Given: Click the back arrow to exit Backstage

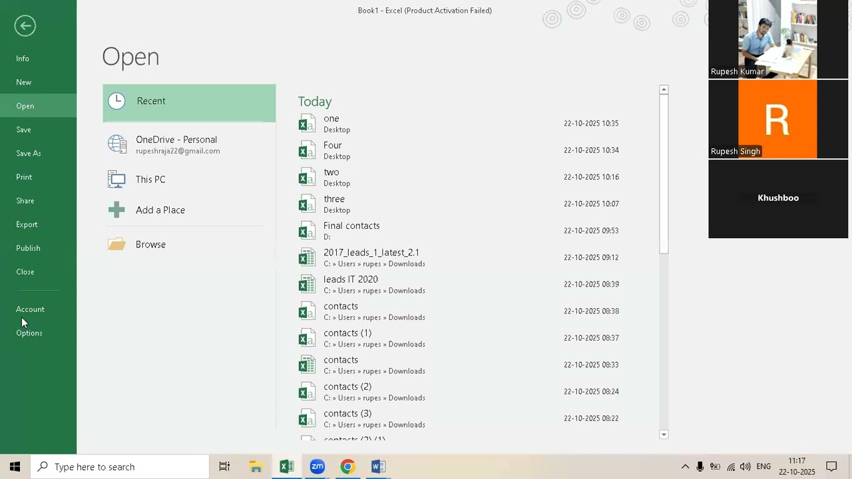Looking at the screenshot, I should 25,26.
